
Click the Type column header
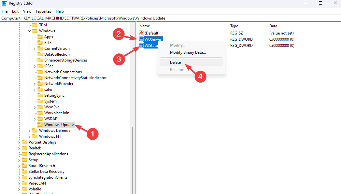coord(248,26)
